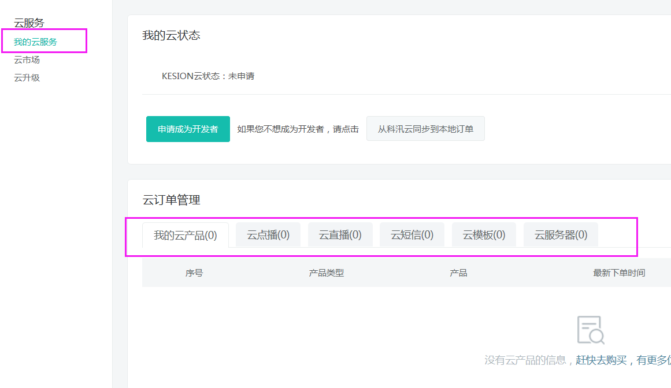Click the KESION云状态：未申请 status text
Image resolution: width=671 pixels, height=388 pixels.
pos(208,76)
